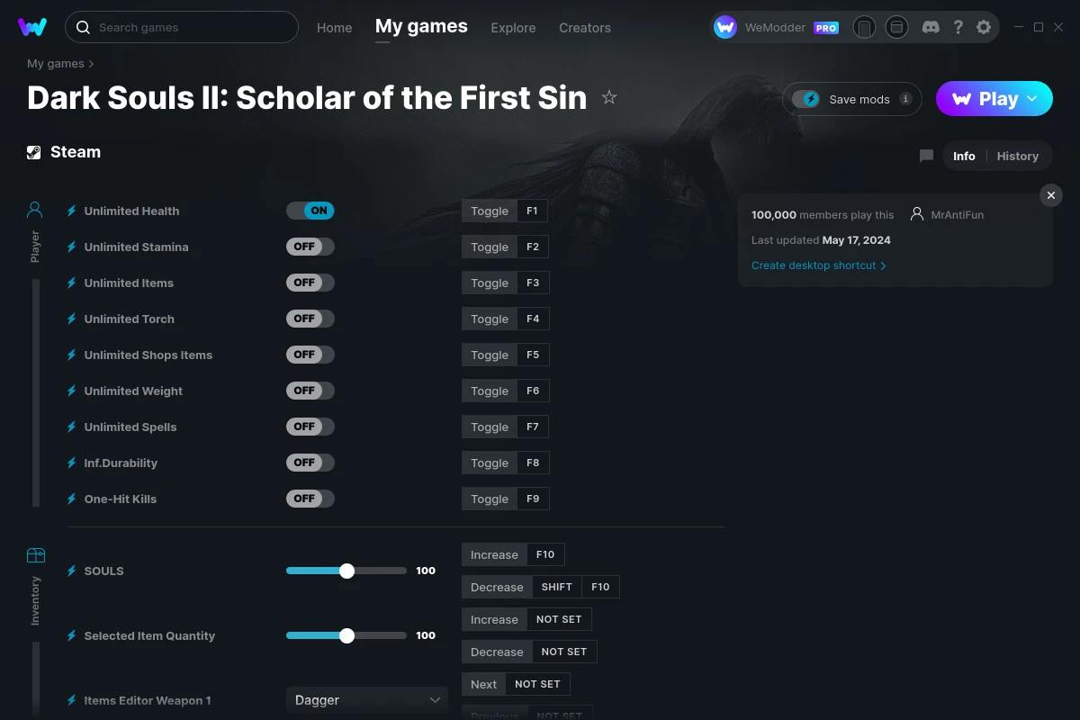Open the Dagger weapon dropdown

366,699
